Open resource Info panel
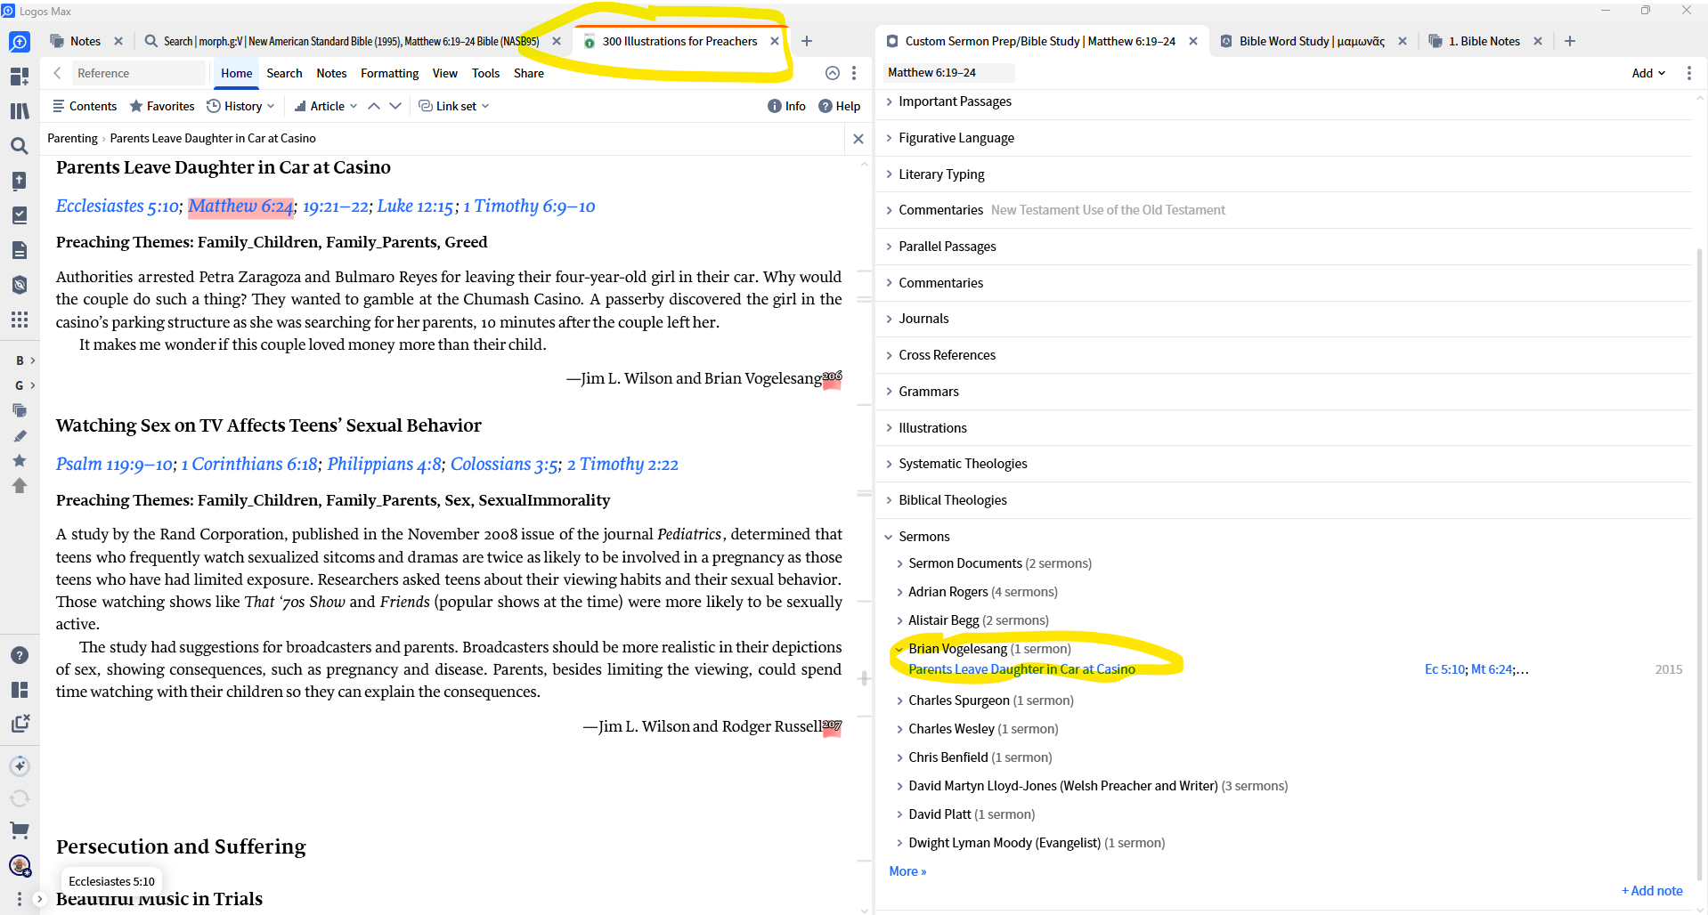 (x=786, y=106)
